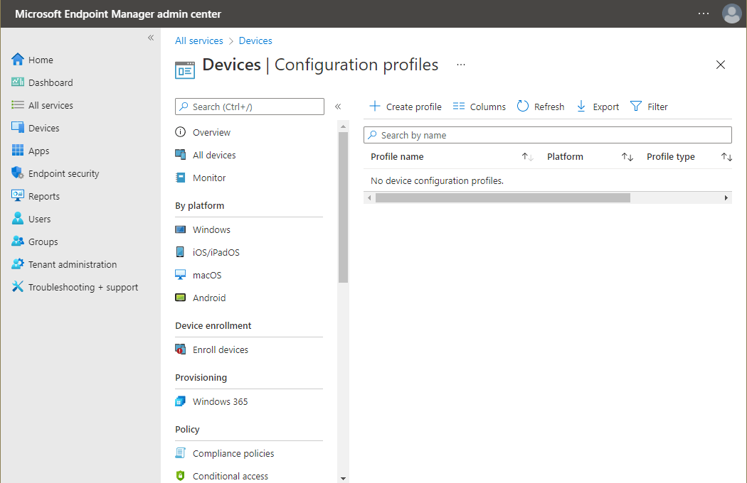The image size is (747, 483).
Task: Select Reports from the sidebar
Action: (42, 195)
